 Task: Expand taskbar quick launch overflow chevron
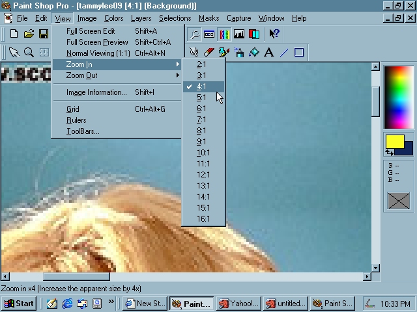pyautogui.click(x=111, y=302)
